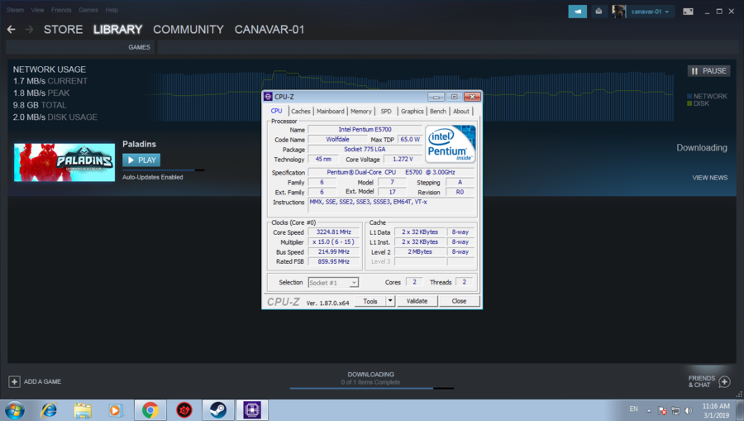
Task: Click the canavar-01 profile avatar
Action: pos(618,12)
